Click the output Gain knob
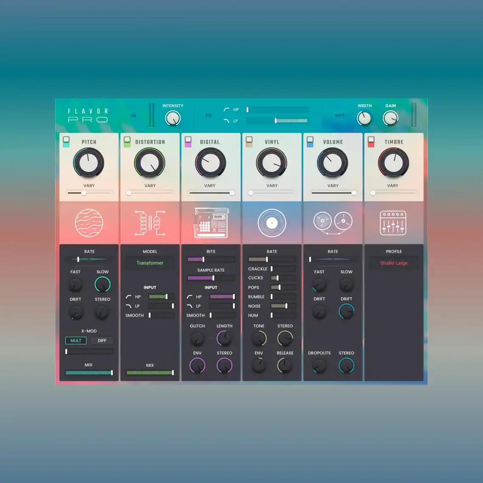This screenshot has height=483, width=483. [x=390, y=119]
